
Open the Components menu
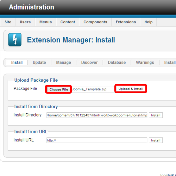pyautogui.click(x=95, y=22)
